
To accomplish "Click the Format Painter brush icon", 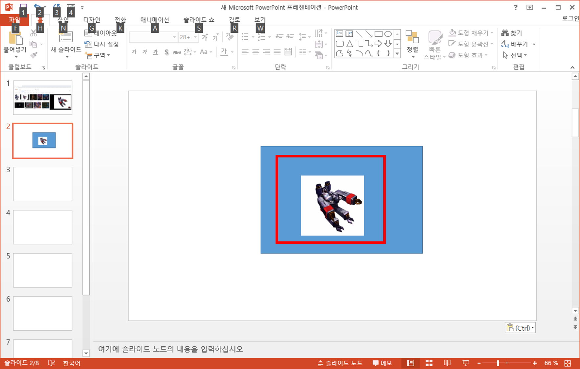I will [x=33, y=55].
